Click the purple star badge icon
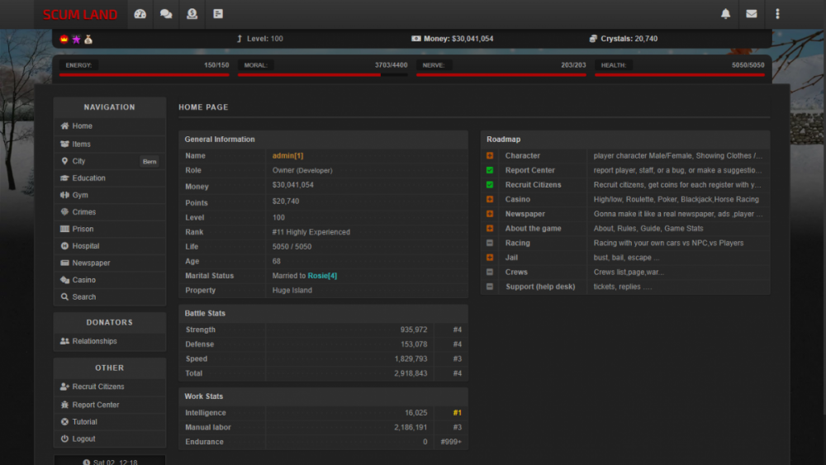The width and height of the screenshot is (826, 465). [x=76, y=39]
